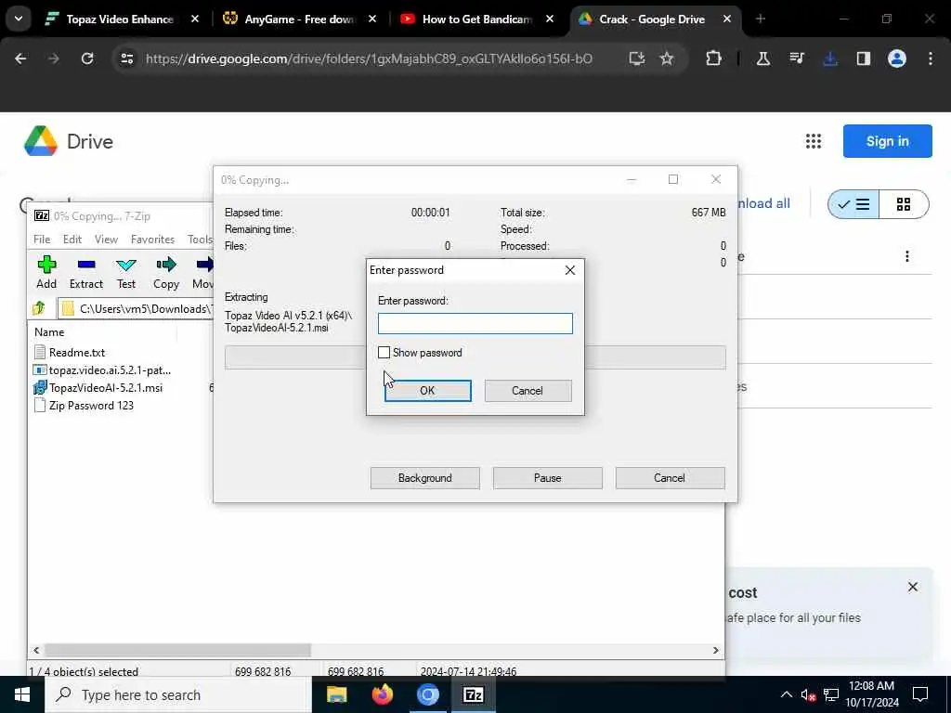Image resolution: width=951 pixels, height=713 pixels.
Task: Click the muted volume tray icon
Action: [x=808, y=694]
